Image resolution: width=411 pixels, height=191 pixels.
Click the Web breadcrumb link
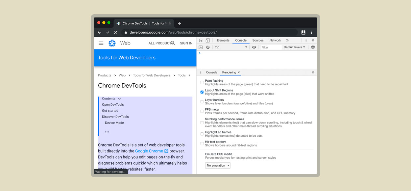[122, 75]
